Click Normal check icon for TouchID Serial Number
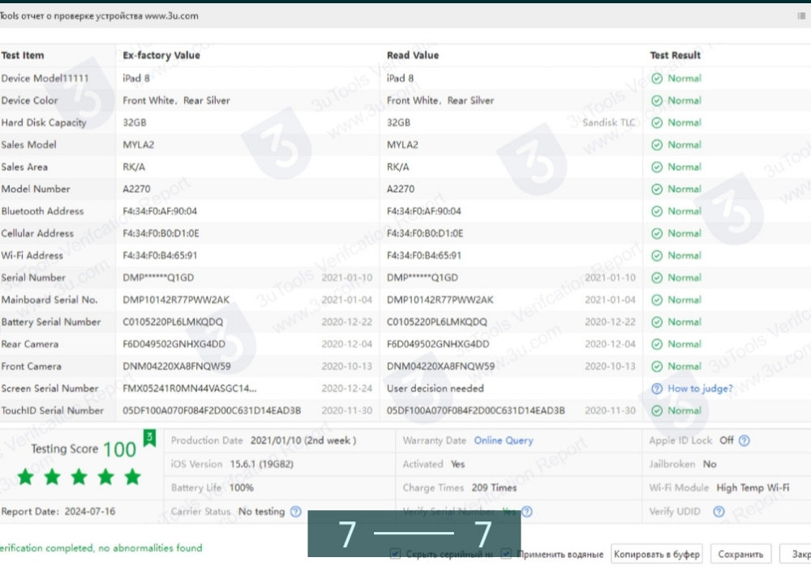811x570 pixels. pos(657,410)
